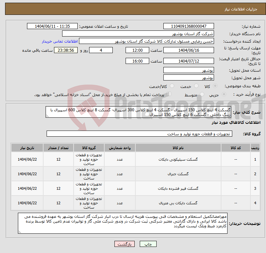Click the شماره نیاز number field

pos(188,26)
